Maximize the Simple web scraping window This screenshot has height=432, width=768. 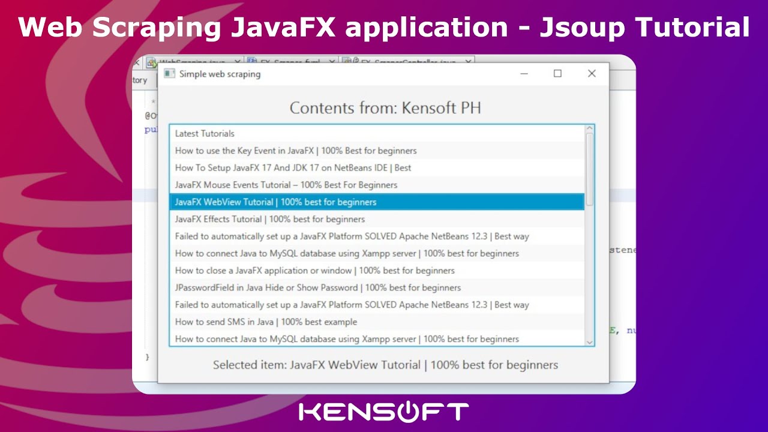click(557, 74)
